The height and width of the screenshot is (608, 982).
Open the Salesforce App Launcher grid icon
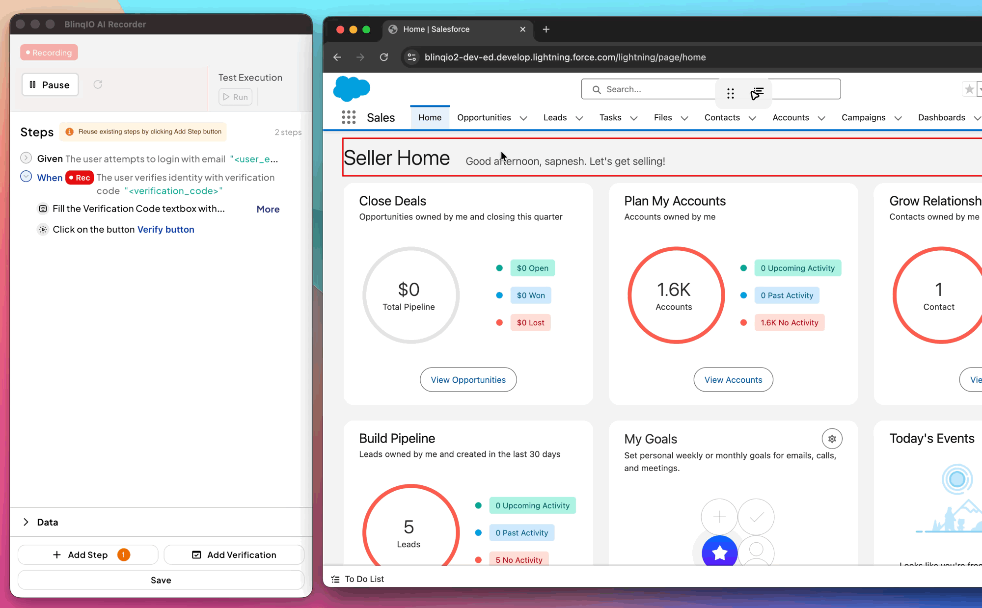(x=349, y=117)
